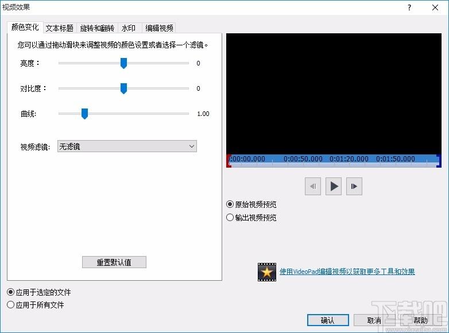The width and height of the screenshot is (449, 333).
Task: Open the 视频滤镜 dropdown list
Action: point(127,146)
